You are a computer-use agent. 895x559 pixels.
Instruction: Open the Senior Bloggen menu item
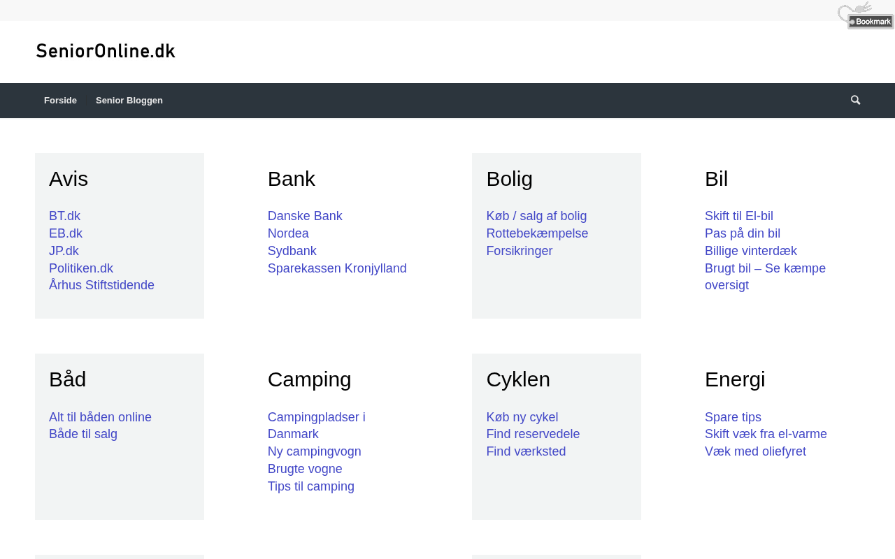click(x=129, y=101)
